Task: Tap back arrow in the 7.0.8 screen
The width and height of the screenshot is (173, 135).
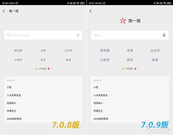Action: coord(4,11)
